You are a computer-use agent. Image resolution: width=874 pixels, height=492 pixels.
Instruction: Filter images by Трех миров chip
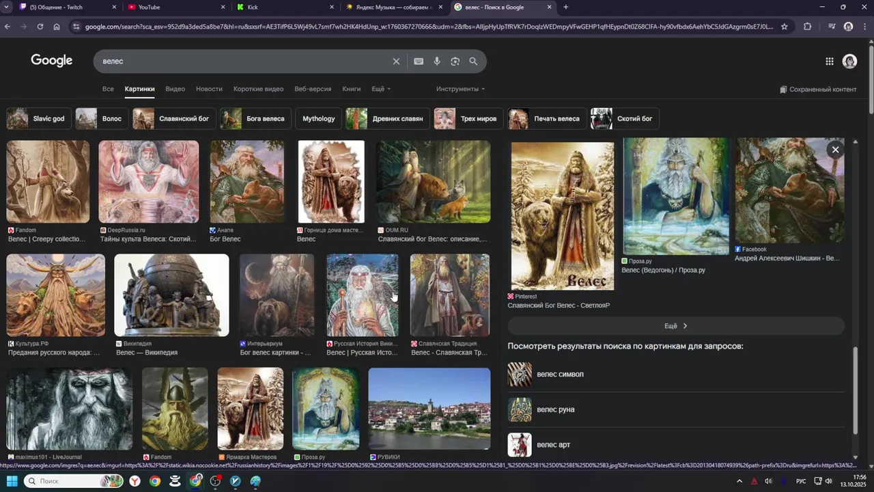point(468,118)
